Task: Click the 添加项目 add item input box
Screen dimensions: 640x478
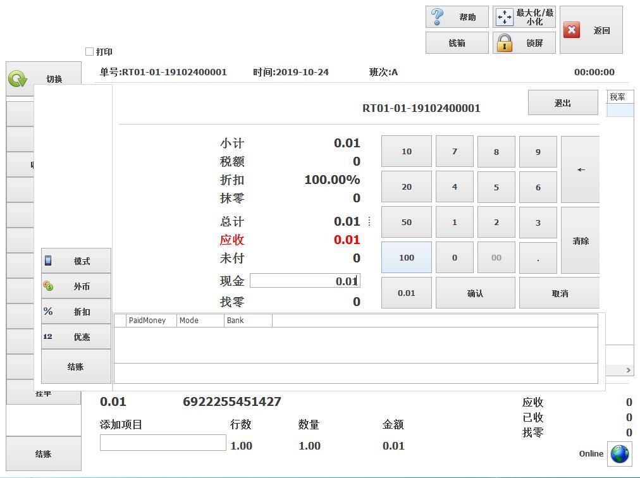Action: [163, 443]
